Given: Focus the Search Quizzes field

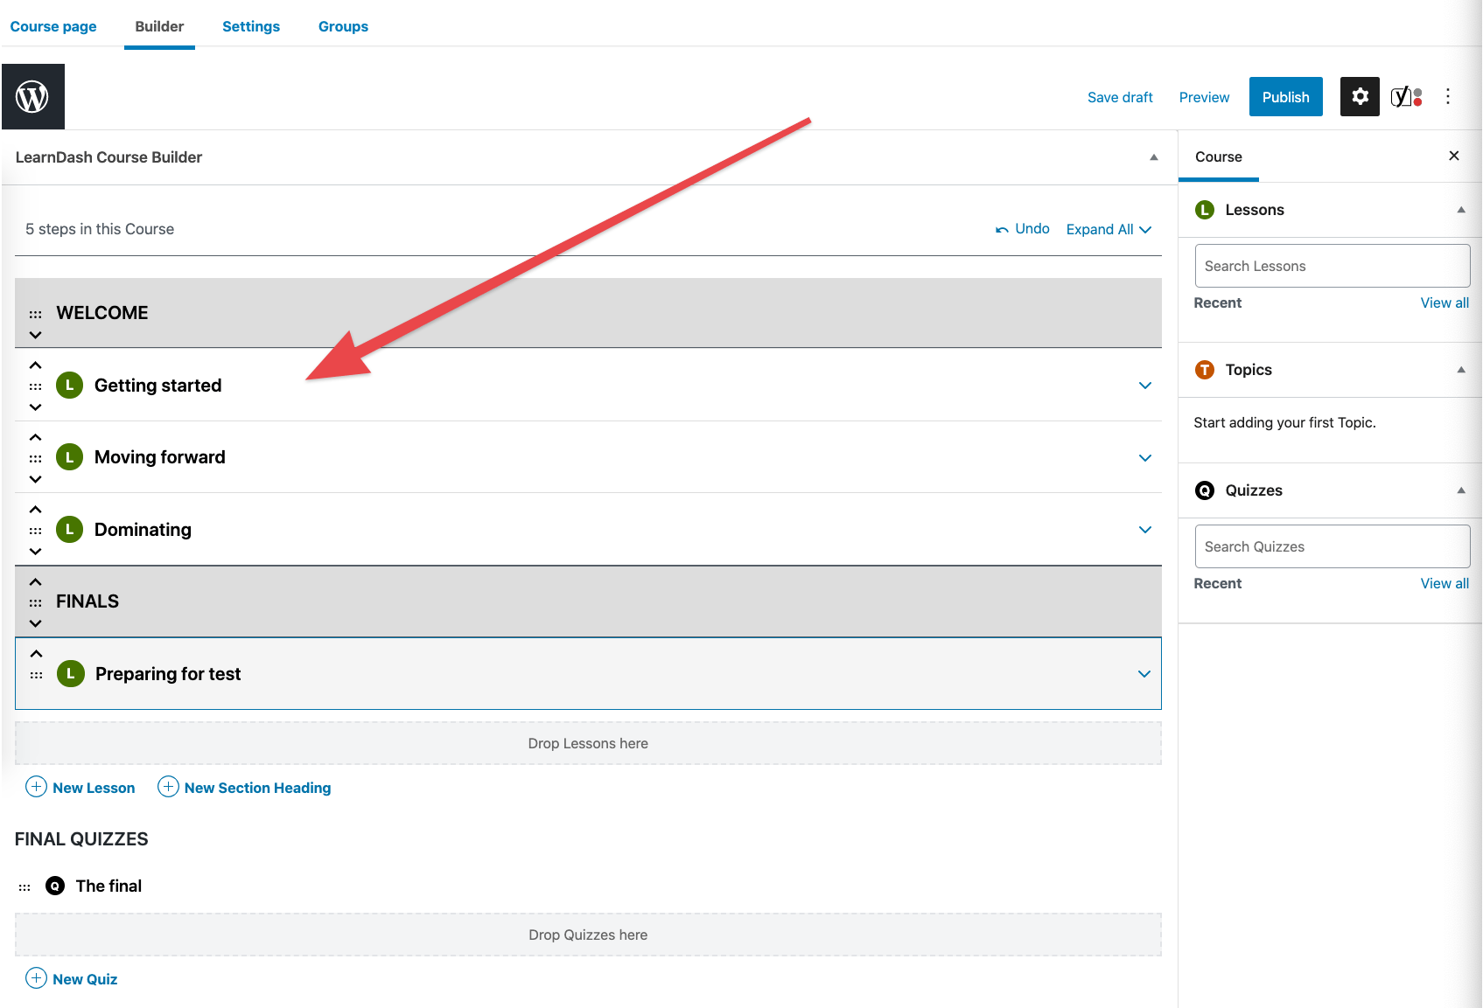Looking at the screenshot, I should click(x=1333, y=546).
